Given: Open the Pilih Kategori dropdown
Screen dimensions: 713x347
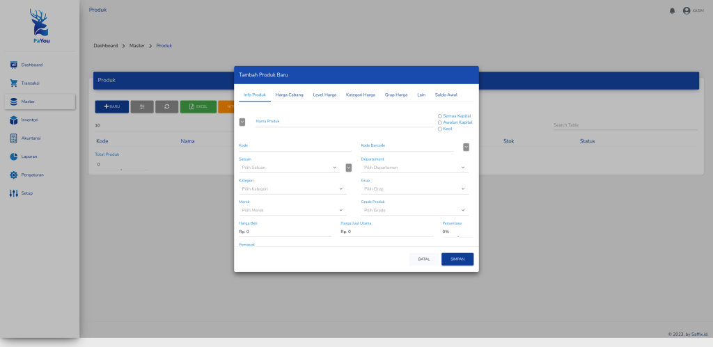Looking at the screenshot, I should [292, 189].
